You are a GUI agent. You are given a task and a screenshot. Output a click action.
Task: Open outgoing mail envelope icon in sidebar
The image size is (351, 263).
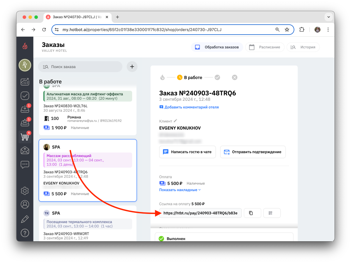coord(25,150)
